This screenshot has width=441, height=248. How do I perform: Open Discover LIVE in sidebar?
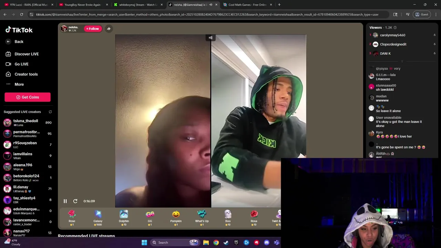(22, 54)
